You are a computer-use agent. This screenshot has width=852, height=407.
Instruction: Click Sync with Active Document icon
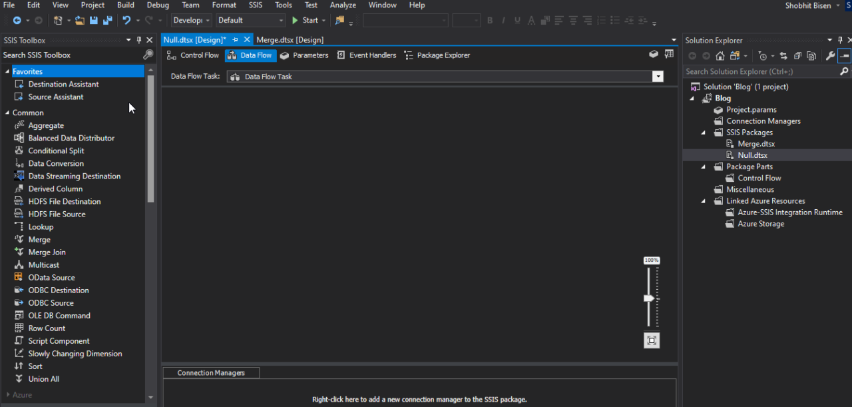783,56
